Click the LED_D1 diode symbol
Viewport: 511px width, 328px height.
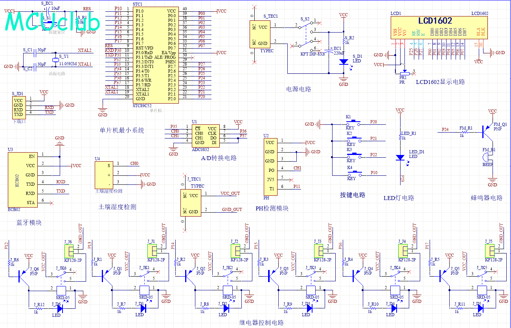tap(400, 157)
